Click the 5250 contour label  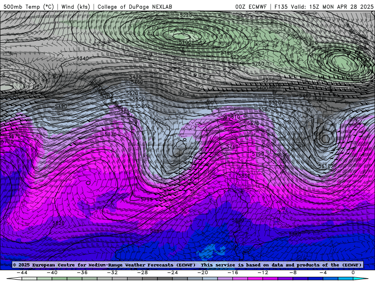[258, 64]
